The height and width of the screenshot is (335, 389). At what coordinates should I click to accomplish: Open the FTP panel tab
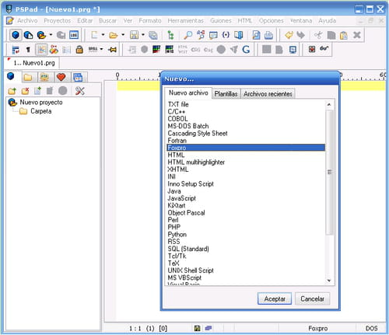(x=44, y=77)
